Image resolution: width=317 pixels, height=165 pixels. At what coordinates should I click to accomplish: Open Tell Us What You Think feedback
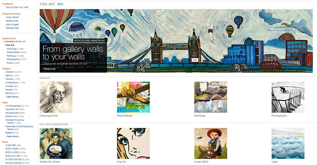[17, 7]
